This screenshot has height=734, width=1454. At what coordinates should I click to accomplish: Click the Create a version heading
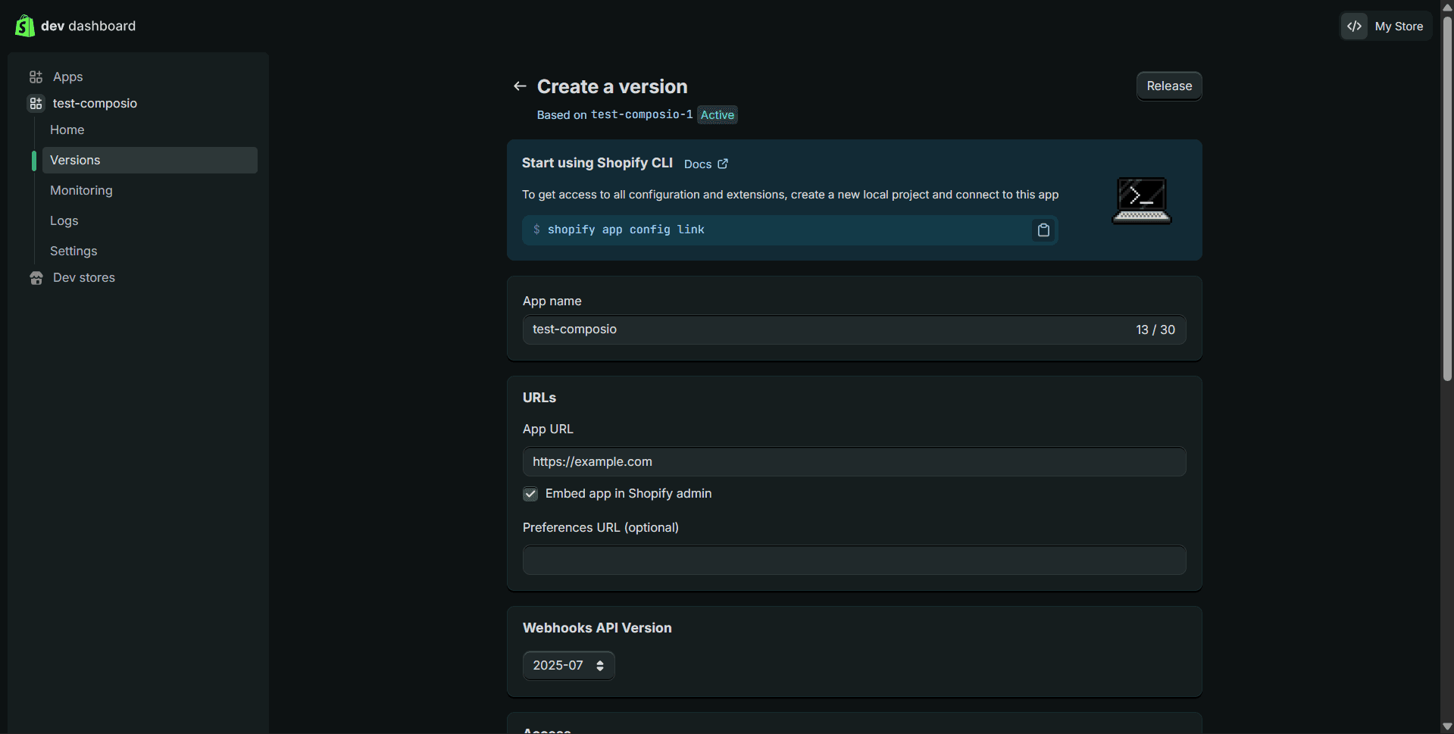[x=612, y=86]
